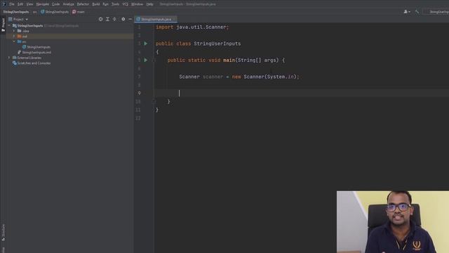Expand the out folder
The width and height of the screenshot is (449, 253).
click(14, 37)
